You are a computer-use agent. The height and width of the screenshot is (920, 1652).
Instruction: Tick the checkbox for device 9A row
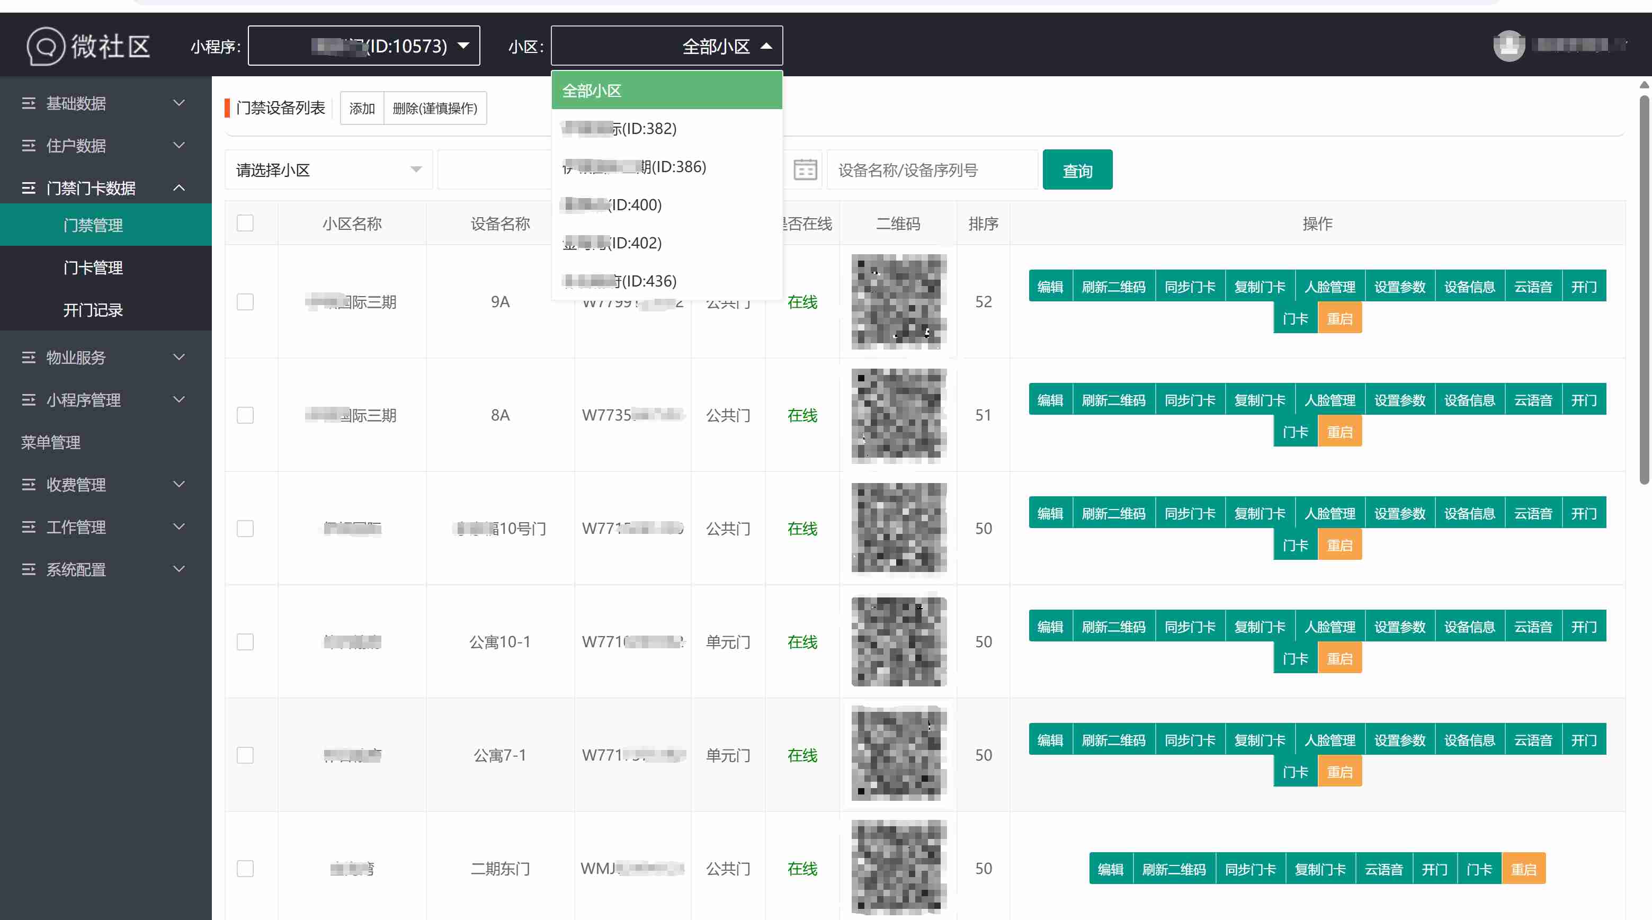tap(245, 302)
